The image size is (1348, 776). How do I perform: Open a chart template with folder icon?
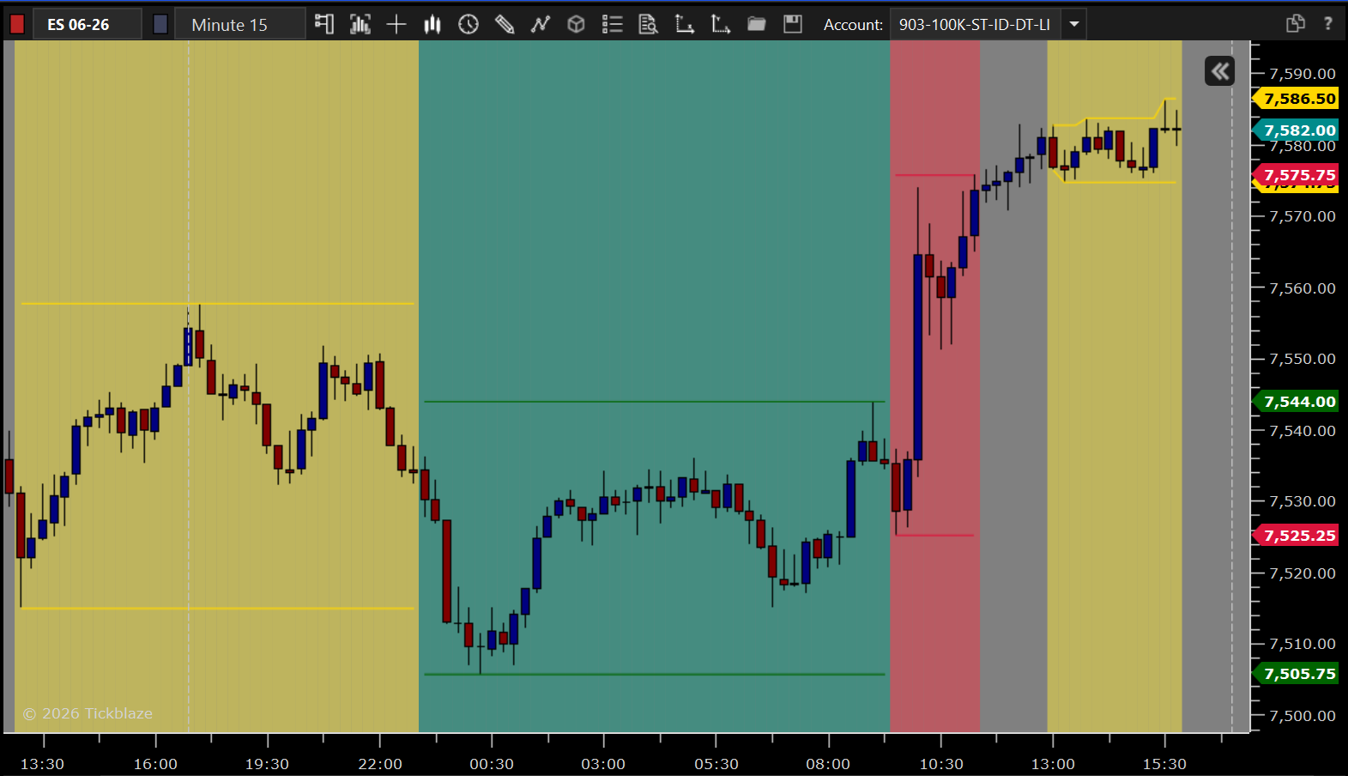(757, 24)
